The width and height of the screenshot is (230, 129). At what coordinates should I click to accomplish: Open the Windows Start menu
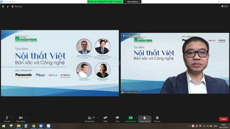click(x=4, y=126)
